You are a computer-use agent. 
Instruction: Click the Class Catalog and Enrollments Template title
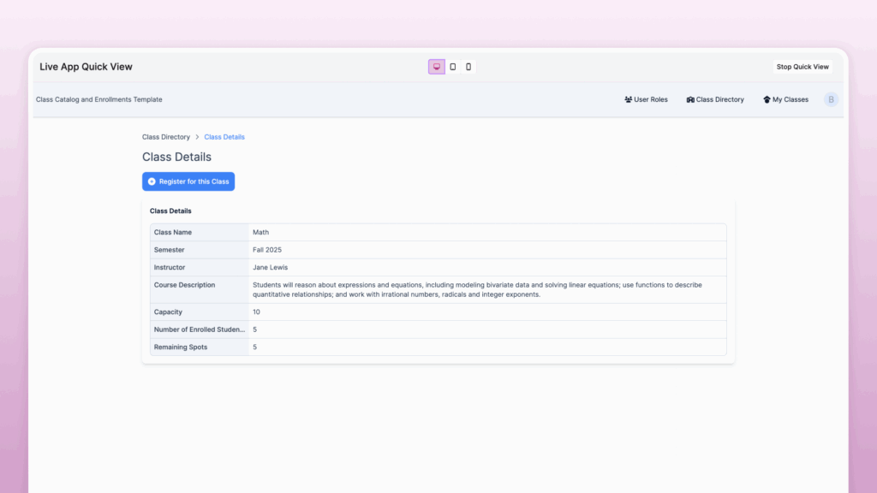tap(99, 100)
